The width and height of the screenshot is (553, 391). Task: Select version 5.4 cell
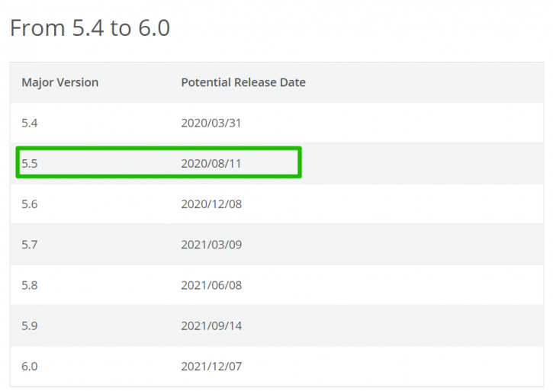coord(30,123)
